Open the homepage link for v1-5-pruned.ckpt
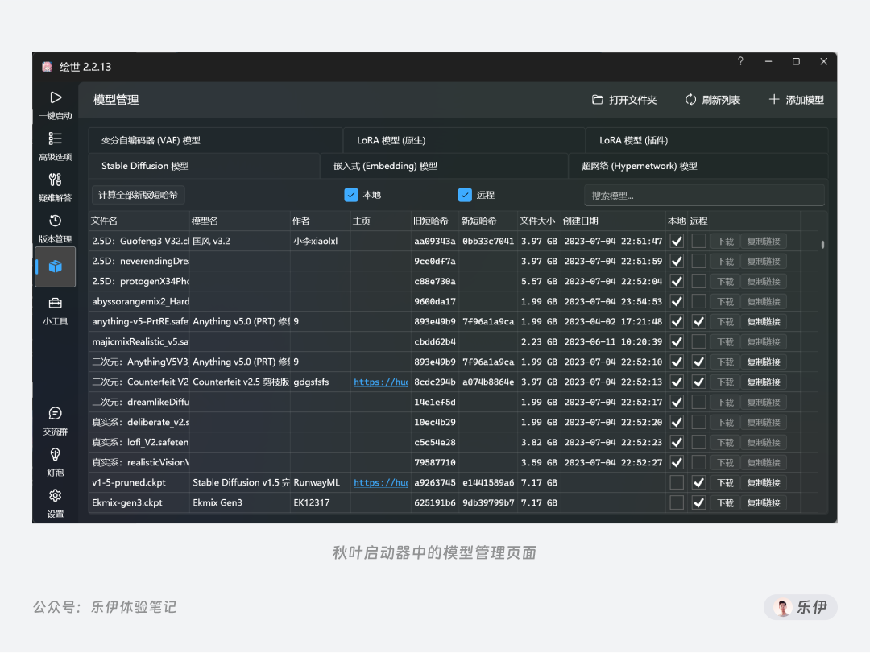This screenshot has width=870, height=653. pos(380,482)
